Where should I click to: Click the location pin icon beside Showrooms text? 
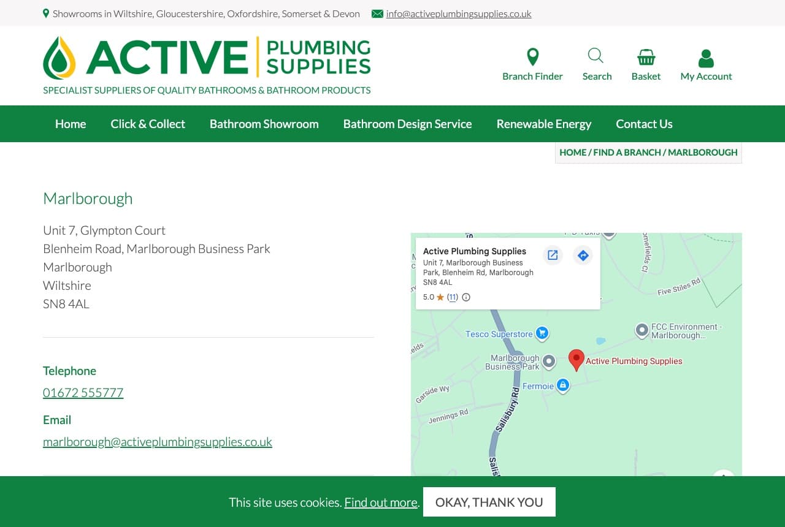(46, 13)
